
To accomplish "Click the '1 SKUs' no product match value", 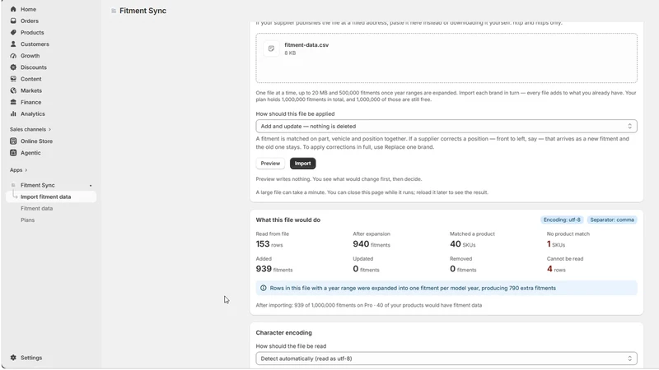I will coord(555,244).
